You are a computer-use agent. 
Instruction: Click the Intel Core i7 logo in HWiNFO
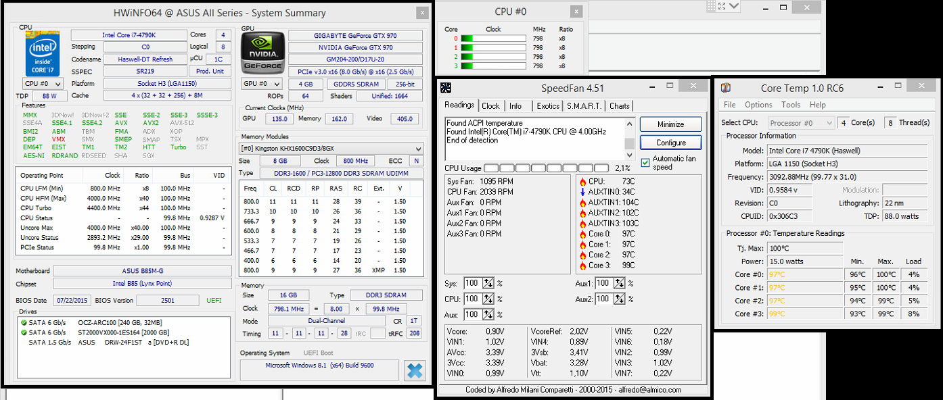[x=43, y=53]
